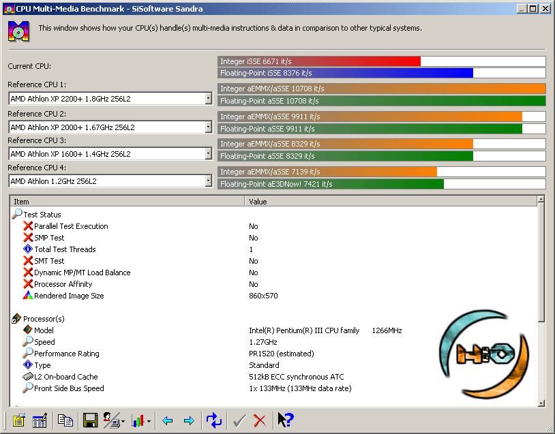Sort by the Value column header

(x=391, y=201)
